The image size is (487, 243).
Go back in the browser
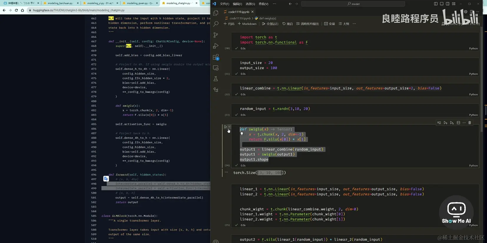tap(4, 10)
